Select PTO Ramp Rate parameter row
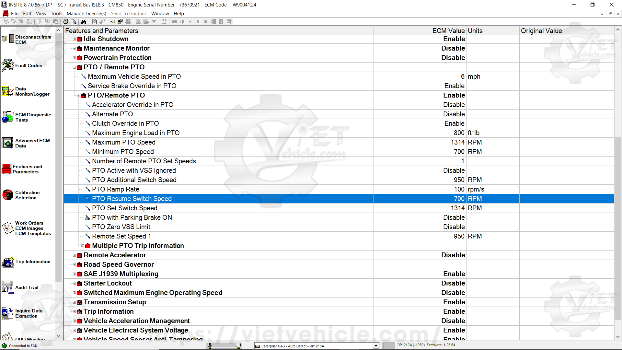The image size is (622, 350). click(x=116, y=189)
